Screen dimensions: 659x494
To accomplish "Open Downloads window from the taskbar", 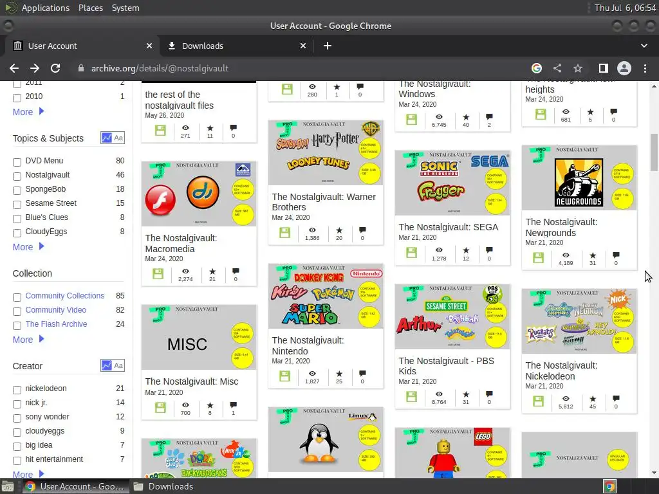I will click(164, 486).
